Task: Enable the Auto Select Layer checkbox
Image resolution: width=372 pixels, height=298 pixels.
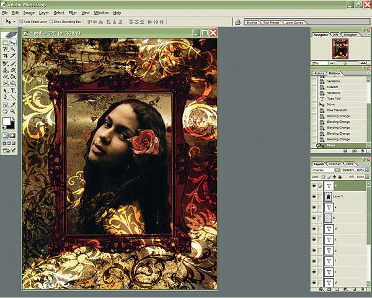Action: coord(22,22)
